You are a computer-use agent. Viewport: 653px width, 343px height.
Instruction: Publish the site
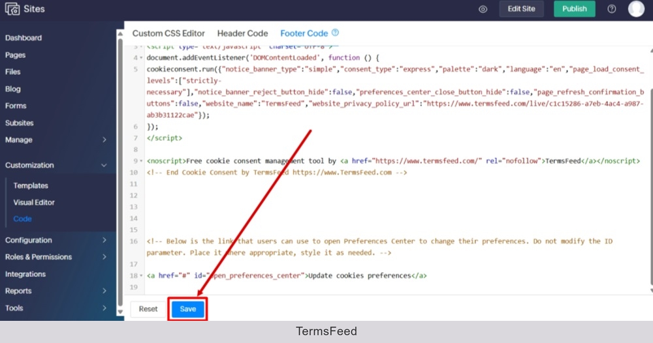tap(574, 8)
